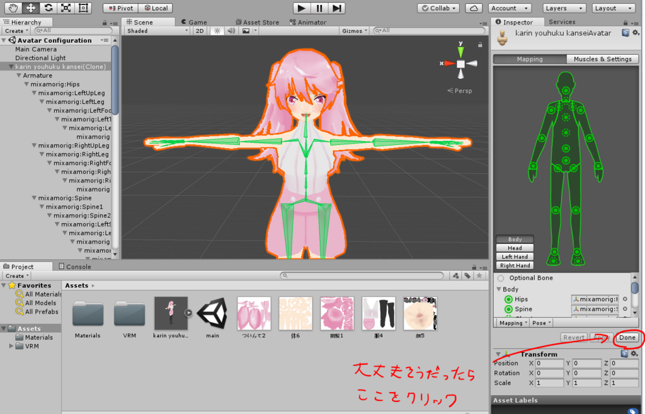Click the red X axis gizmo cone
The width and height of the screenshot is (645, 414).
pos(448,64)
